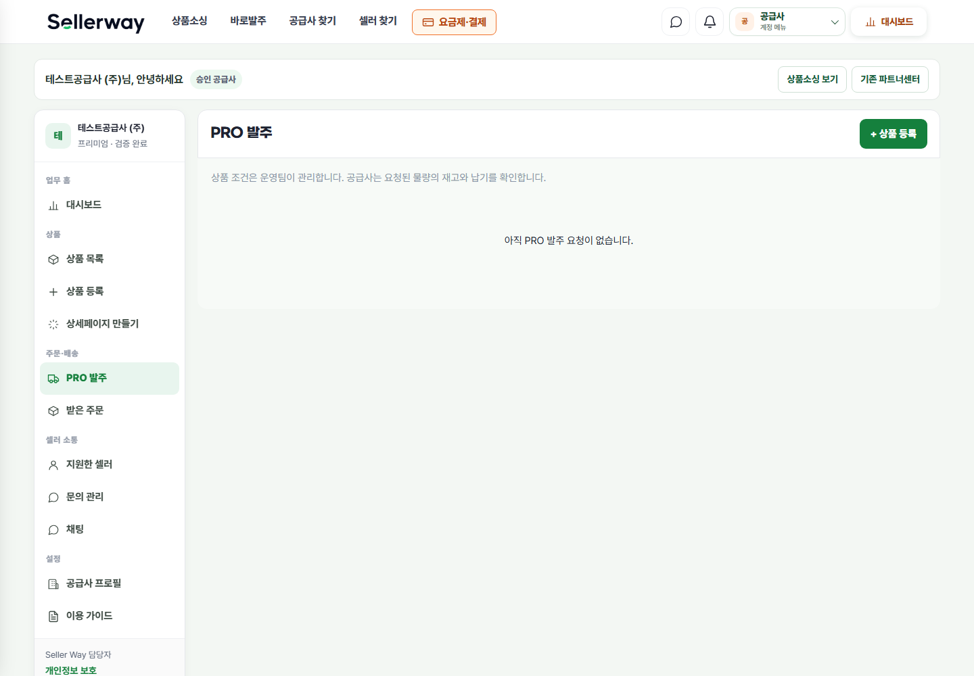The image size is (974, 676).
Task: Open the notifications bell icon
Action: coord(710,22)
